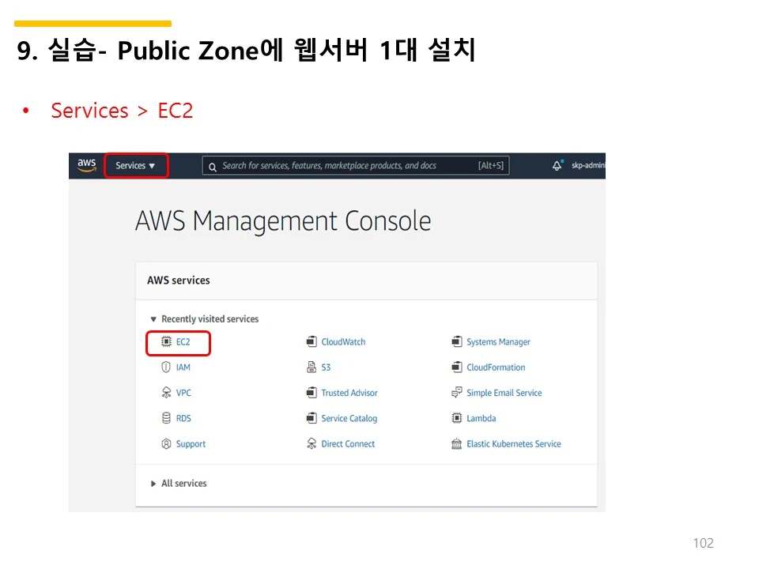Click the [Alt+S] shortcut hint in search
This screenshot has width=759, height=569.
[491, 165]
